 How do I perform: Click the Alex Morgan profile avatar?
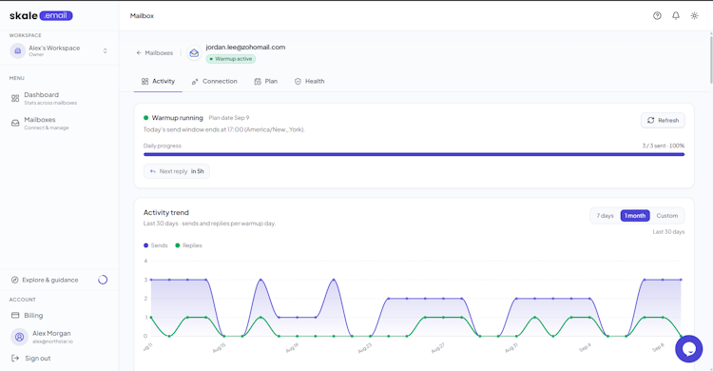click(19, 337)
